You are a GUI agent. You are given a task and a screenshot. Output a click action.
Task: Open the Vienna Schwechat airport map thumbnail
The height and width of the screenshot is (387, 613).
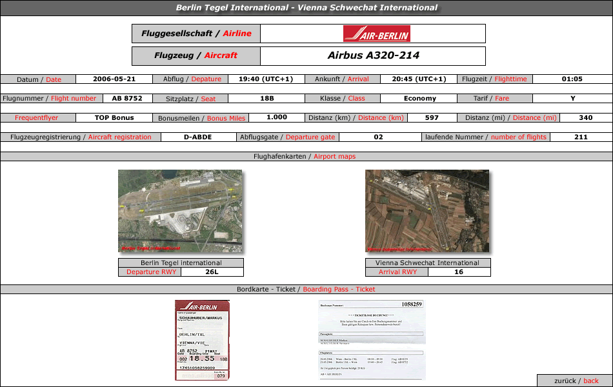pos(427,211)
